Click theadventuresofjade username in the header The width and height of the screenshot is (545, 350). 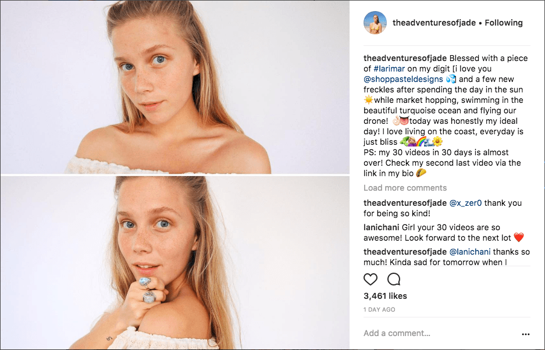click(433, 23)
